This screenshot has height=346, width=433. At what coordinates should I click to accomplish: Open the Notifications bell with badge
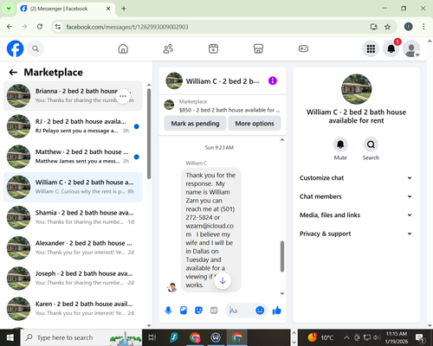(x=391, y=48)
